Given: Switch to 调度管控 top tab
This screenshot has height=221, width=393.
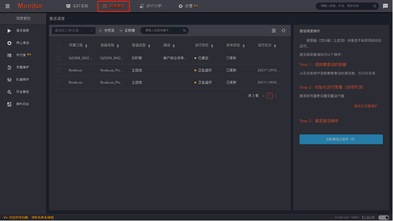Looking at the screenshot, I should (x=114, y=6).
